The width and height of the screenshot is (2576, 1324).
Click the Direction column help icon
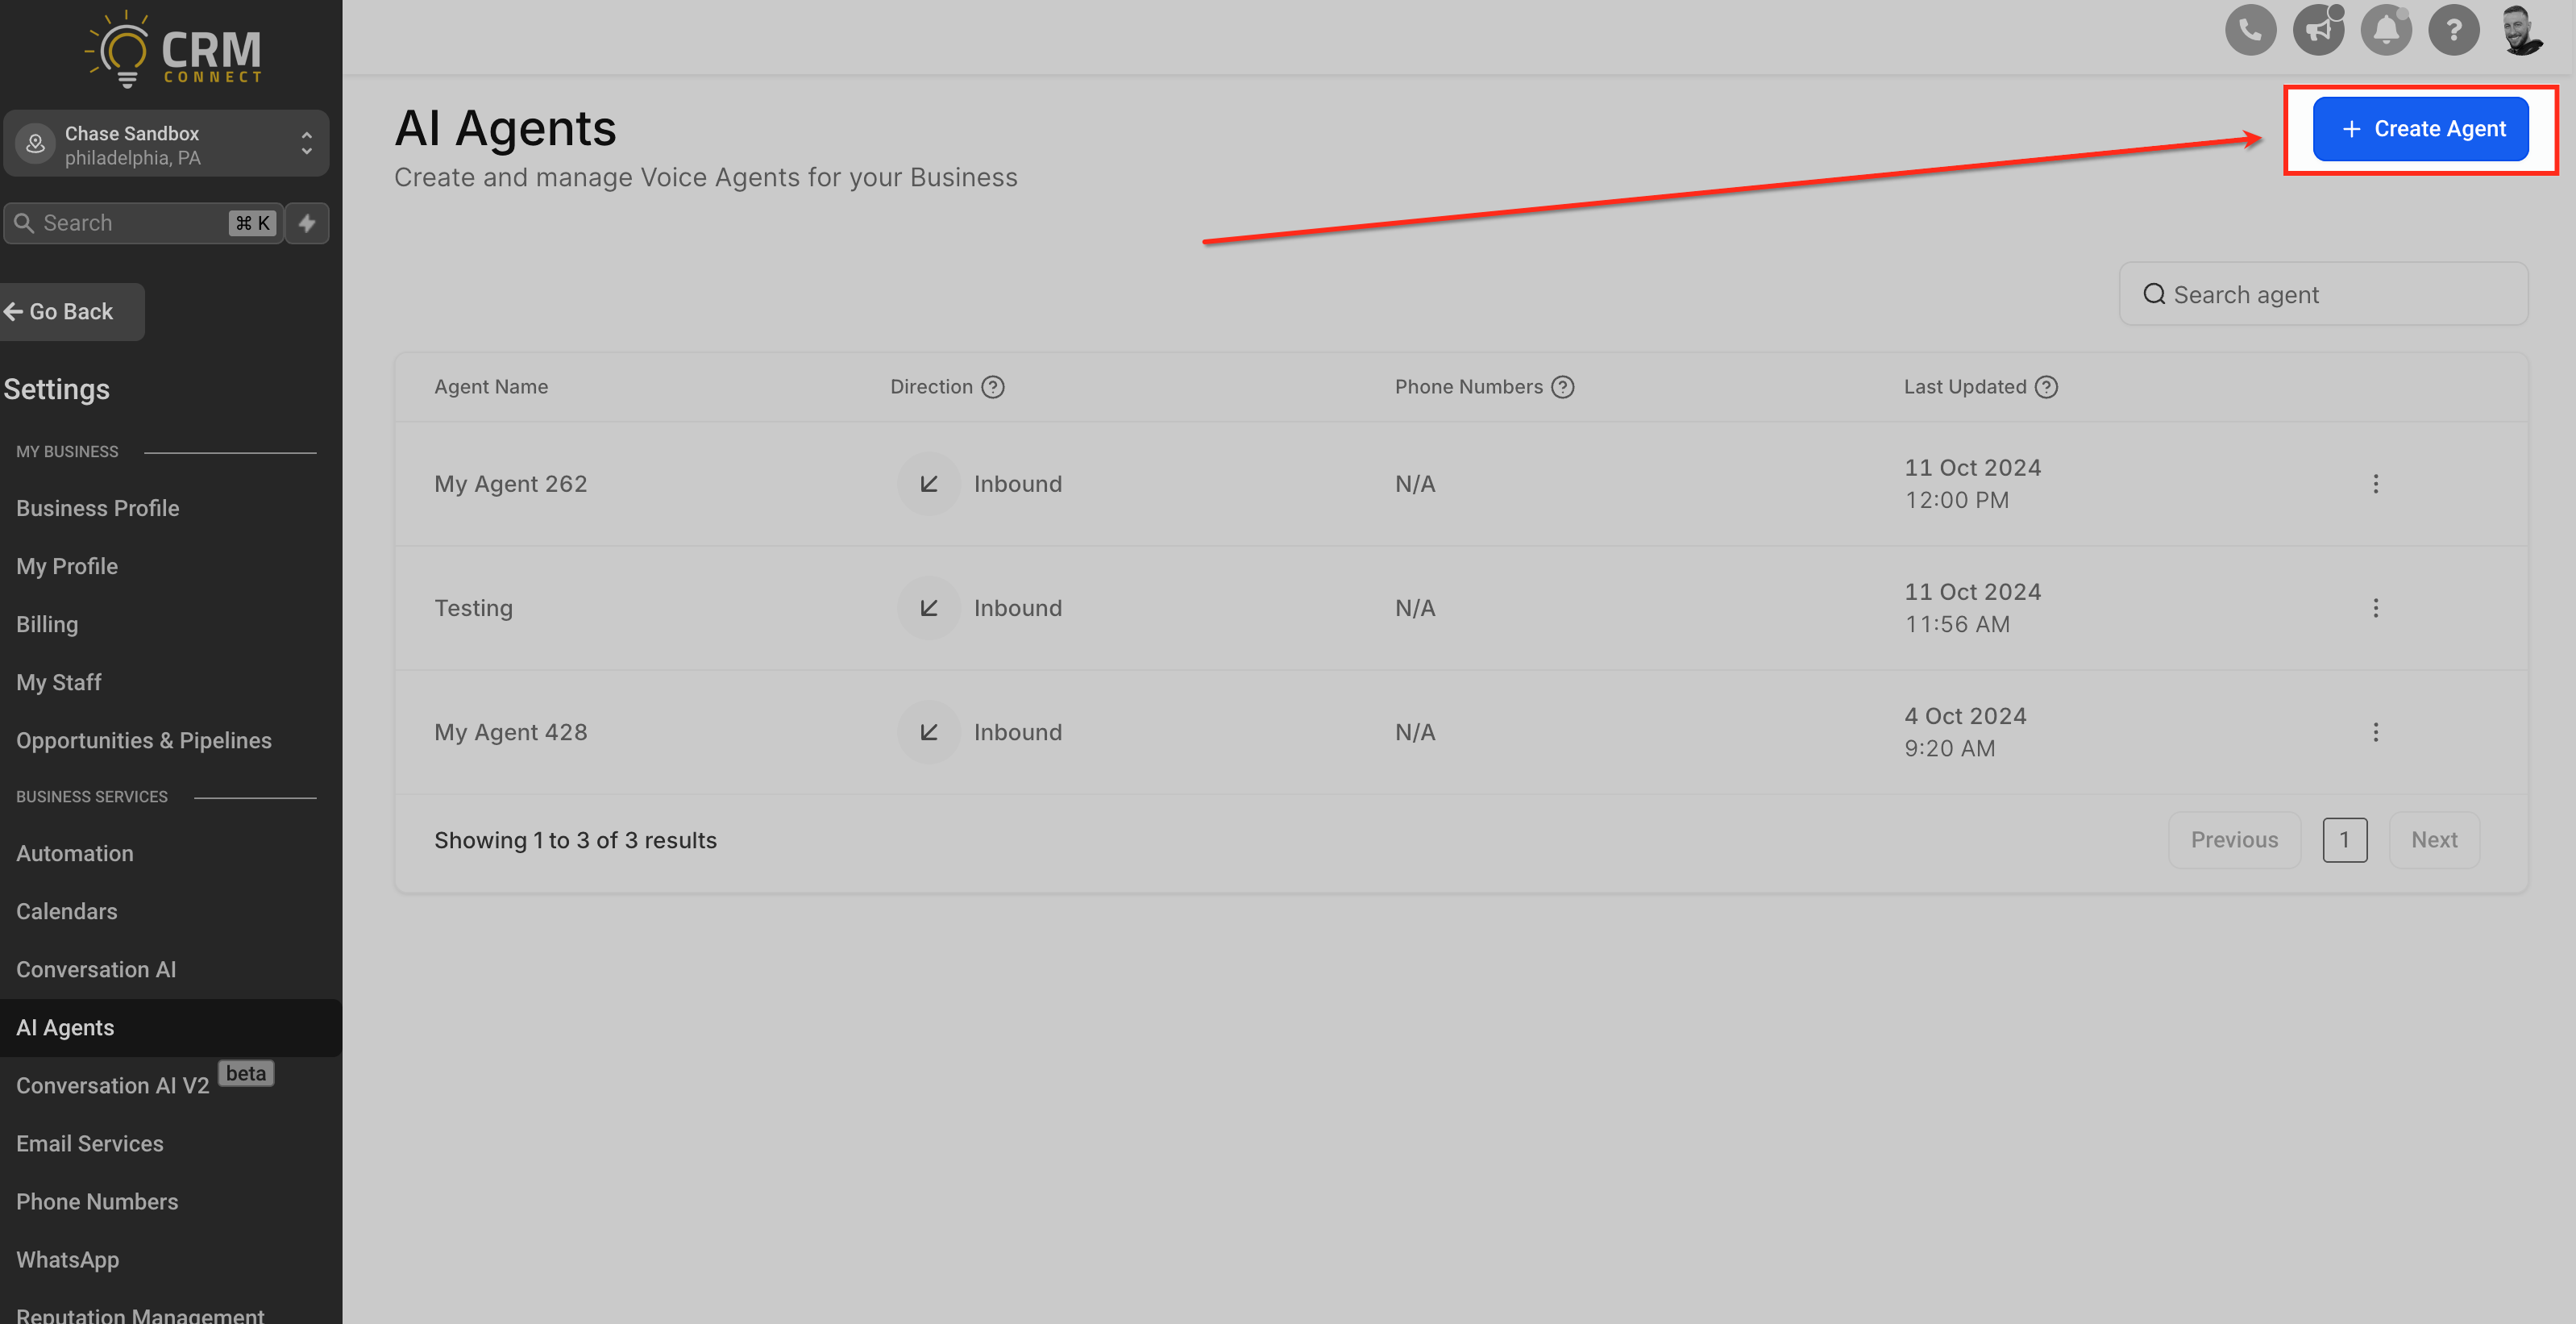point(992,387)
